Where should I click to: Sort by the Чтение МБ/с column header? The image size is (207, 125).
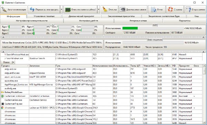click(x=150, y=66)
